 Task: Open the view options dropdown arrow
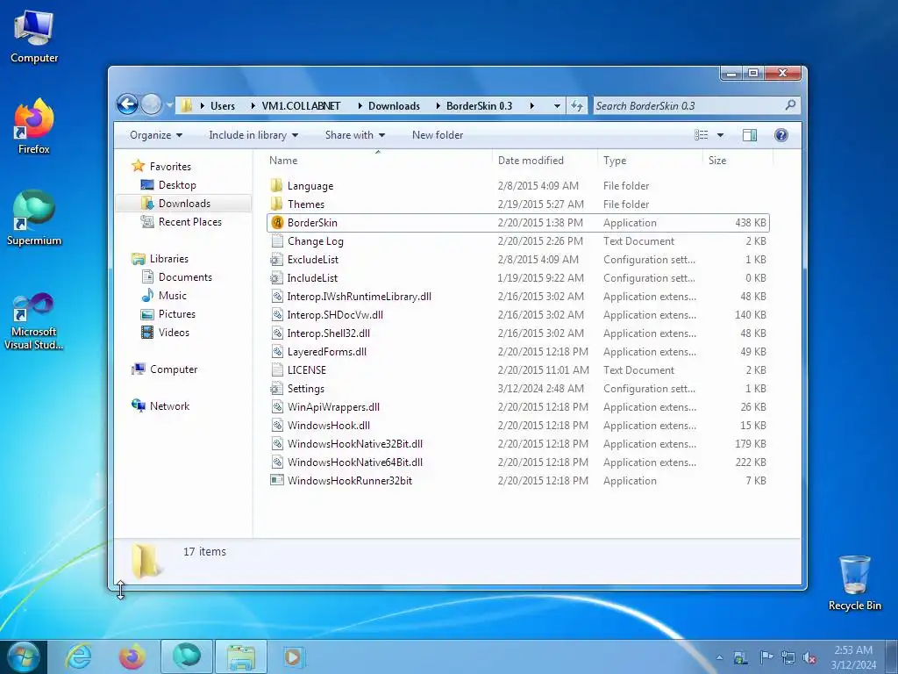(x=721, y=135)
